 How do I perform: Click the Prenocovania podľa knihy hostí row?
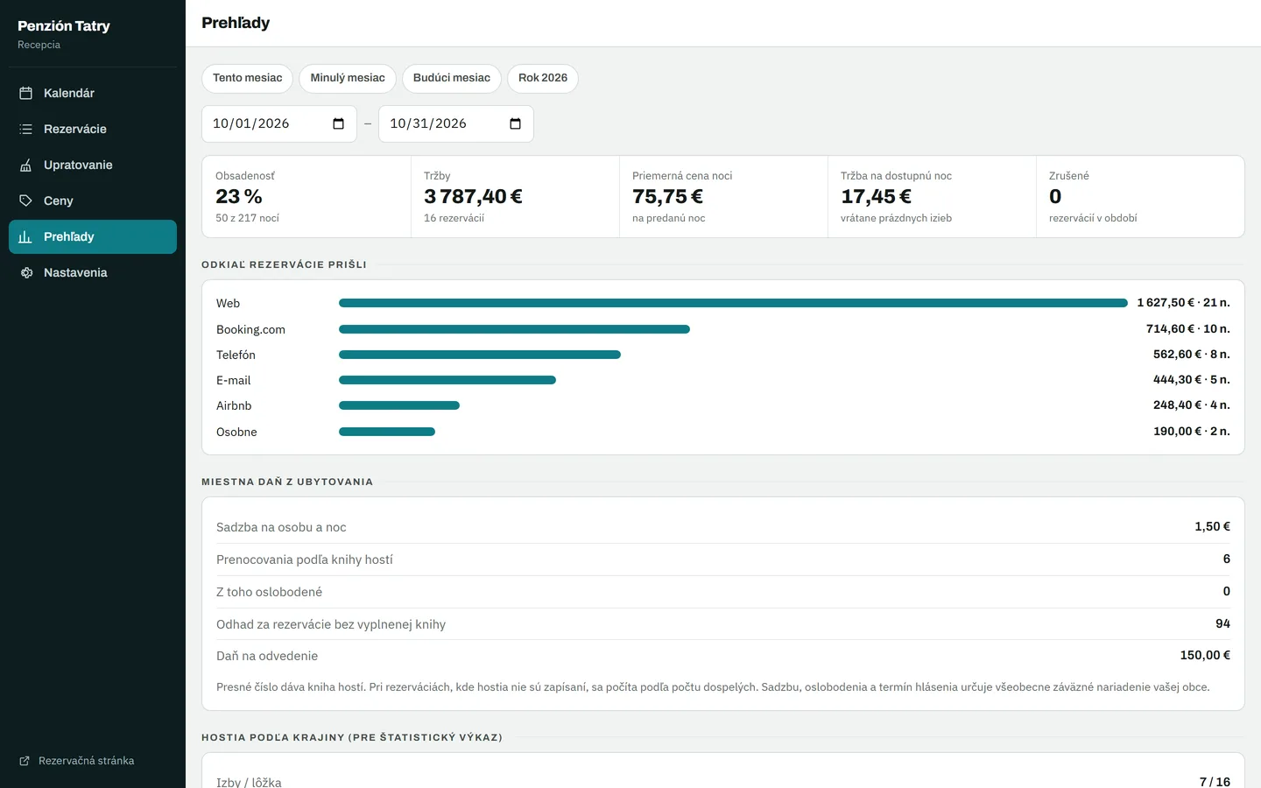click(x=723, y=559)
